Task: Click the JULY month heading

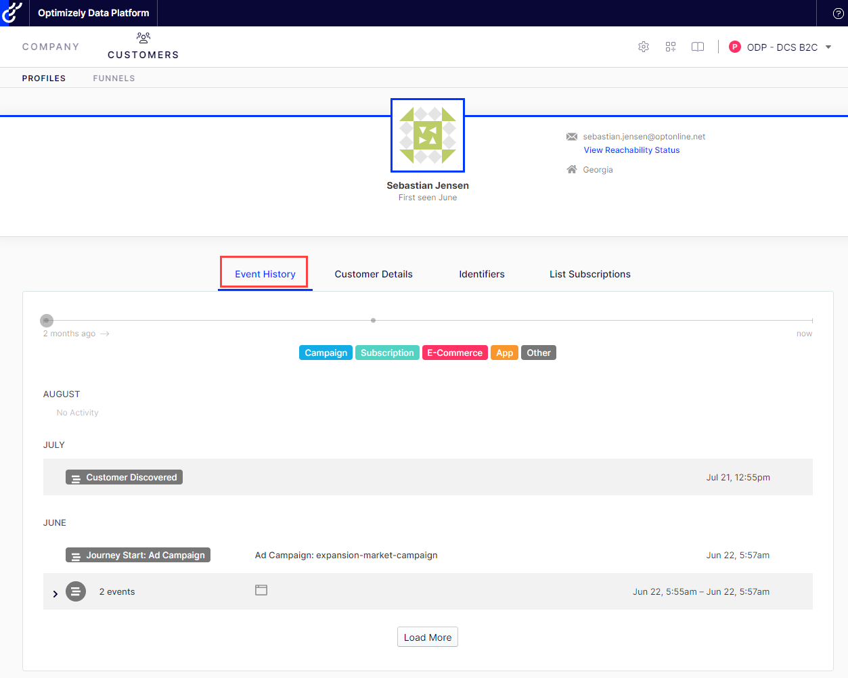Action: 54,445
